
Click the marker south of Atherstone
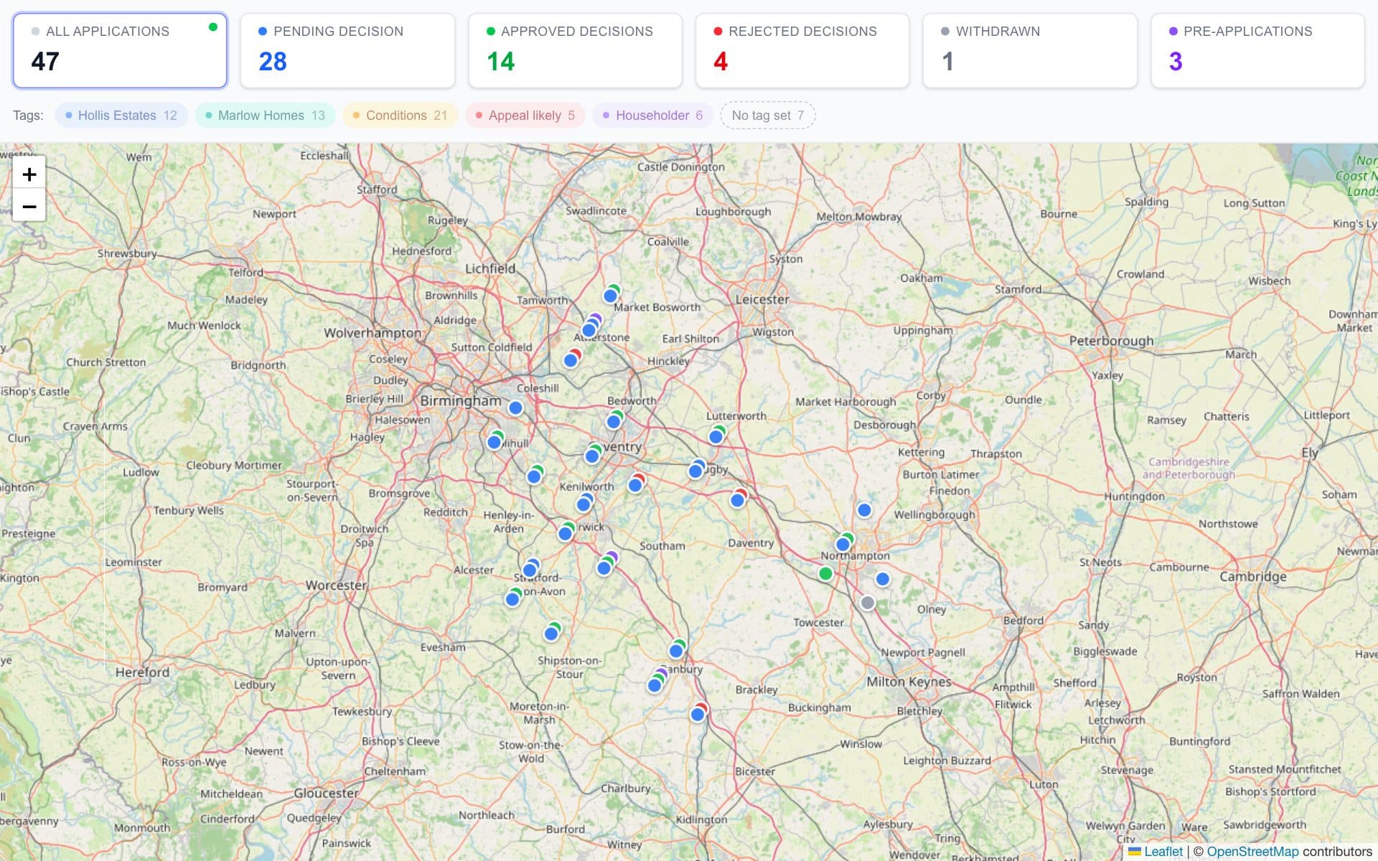571,360
